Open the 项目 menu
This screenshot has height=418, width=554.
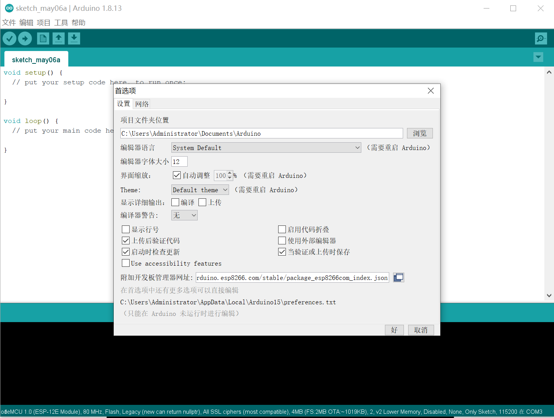tap(44, 23)
